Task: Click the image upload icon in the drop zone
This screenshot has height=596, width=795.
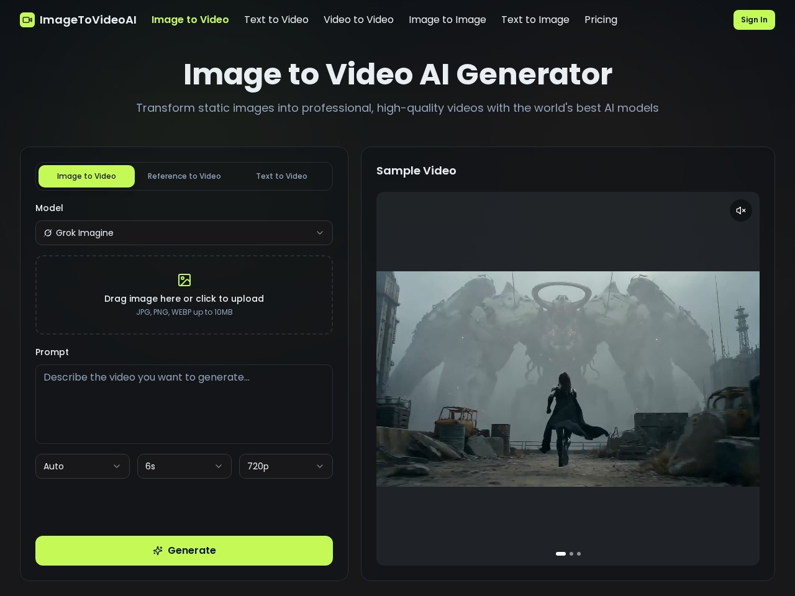Action: [x=184, y=280]
